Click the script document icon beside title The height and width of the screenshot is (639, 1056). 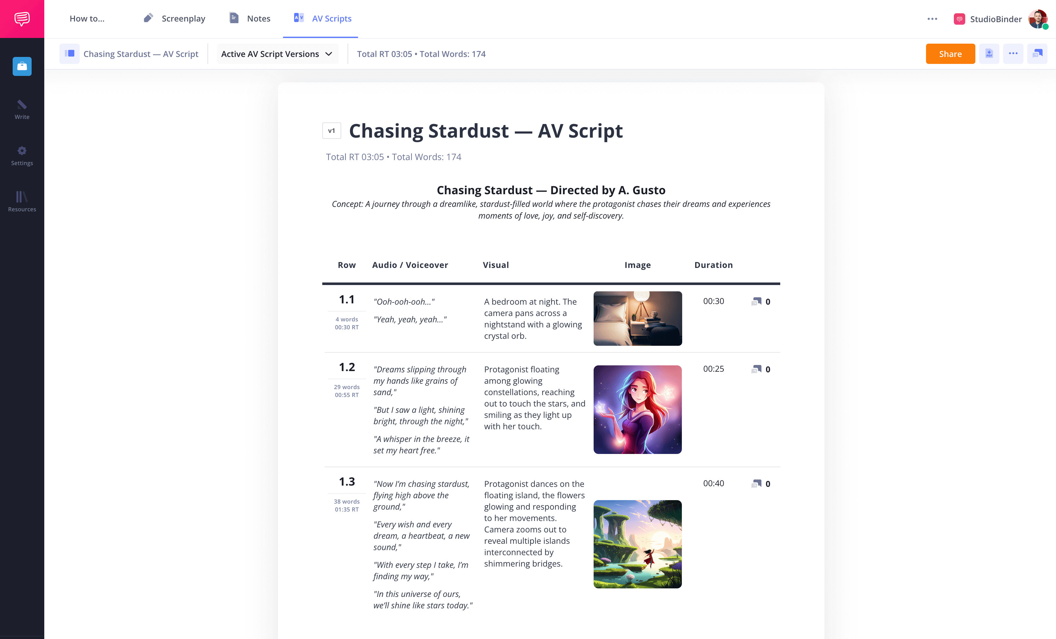[70, 53]
